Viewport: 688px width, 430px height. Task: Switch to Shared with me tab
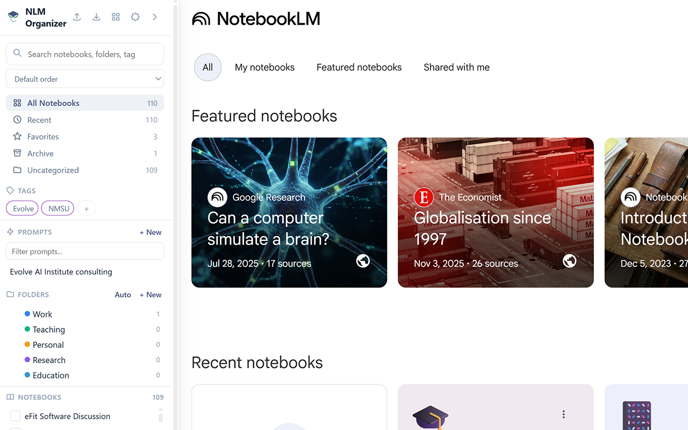[456, 67]
